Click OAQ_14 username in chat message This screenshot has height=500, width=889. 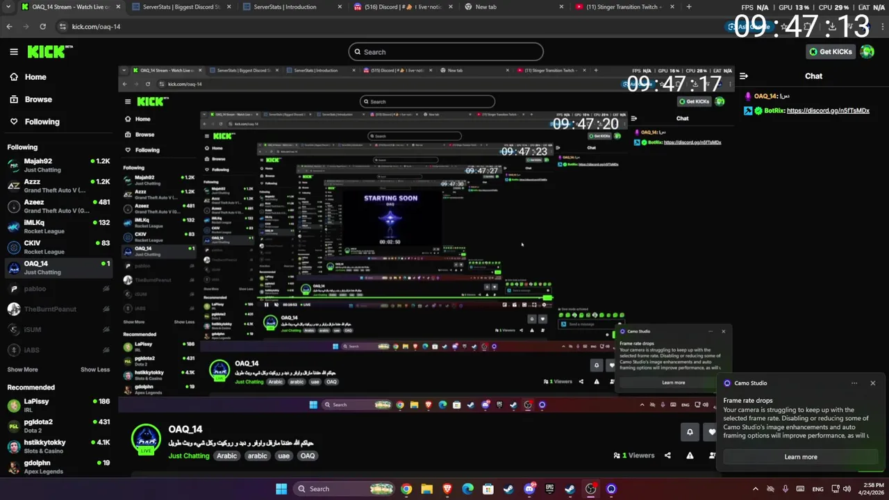click(765, 96)
